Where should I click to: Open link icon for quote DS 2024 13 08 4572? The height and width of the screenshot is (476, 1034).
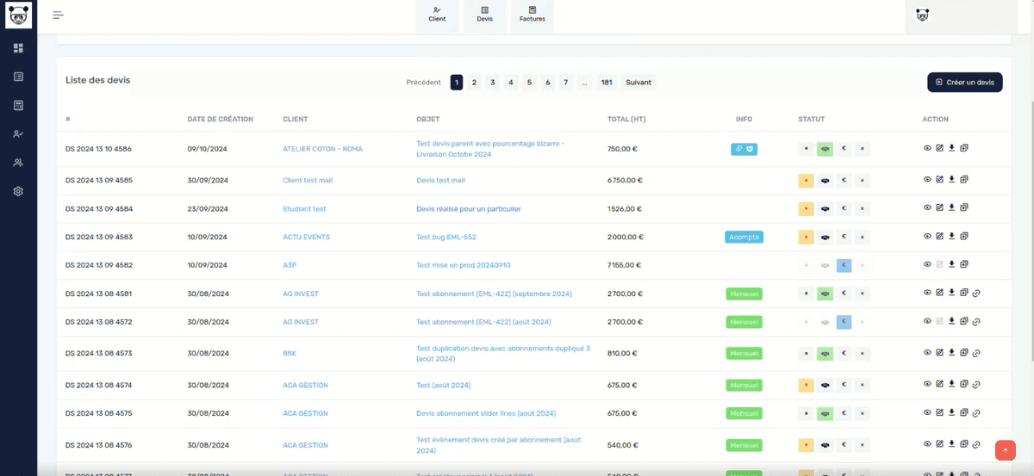pyautogui.click(x=976, y=321)
